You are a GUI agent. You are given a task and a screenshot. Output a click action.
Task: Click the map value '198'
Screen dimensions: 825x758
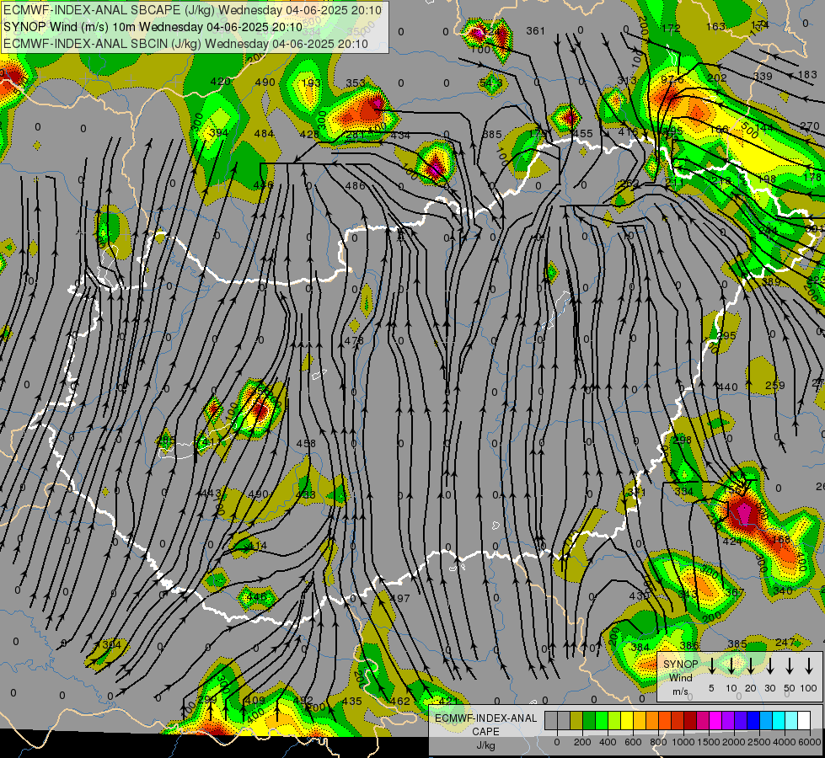pos(766,179)
